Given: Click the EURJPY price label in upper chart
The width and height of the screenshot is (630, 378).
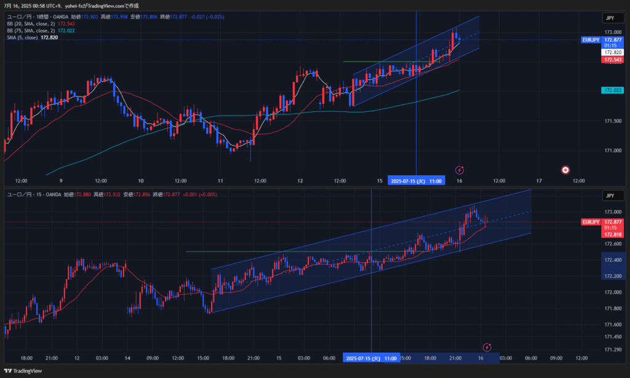Looking at the screenshot, I should (x=590, y=39).
